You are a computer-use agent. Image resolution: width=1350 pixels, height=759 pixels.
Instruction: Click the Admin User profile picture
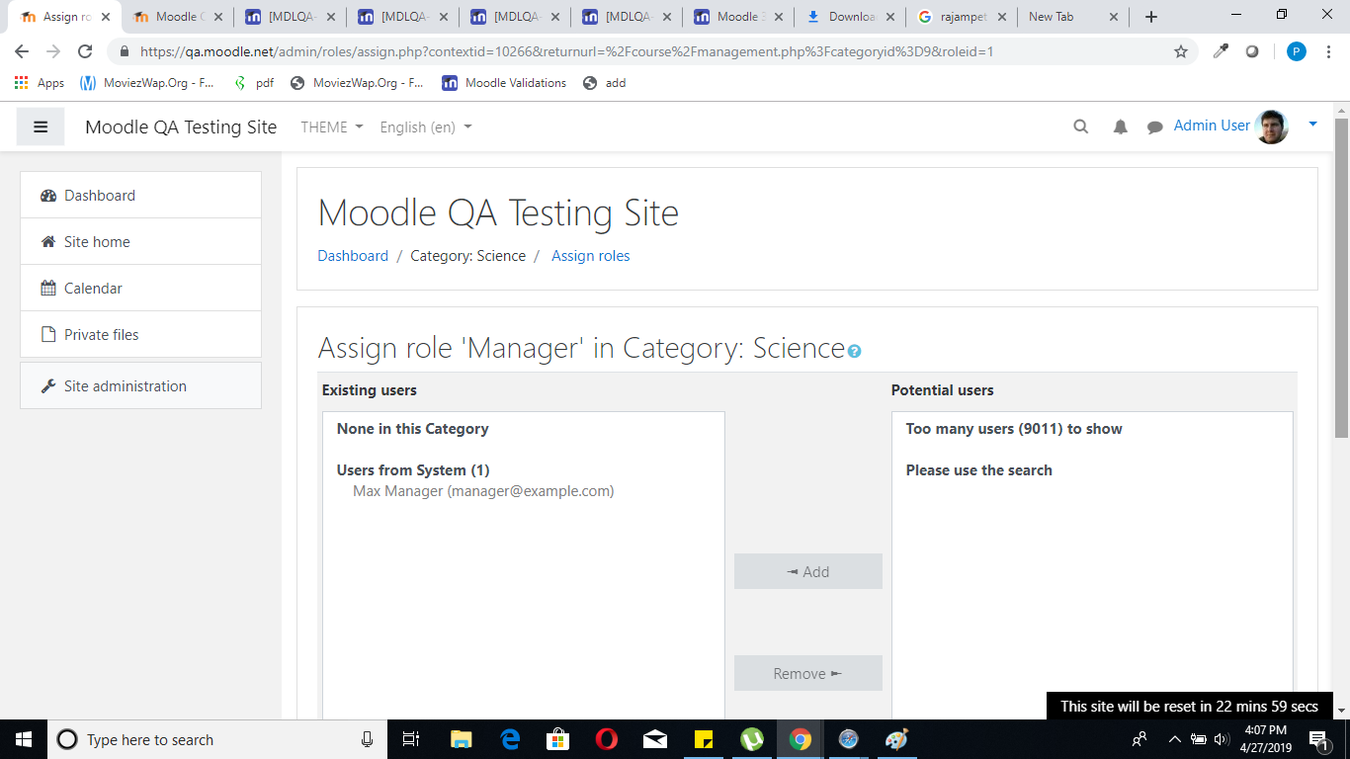pos(1272,126)
